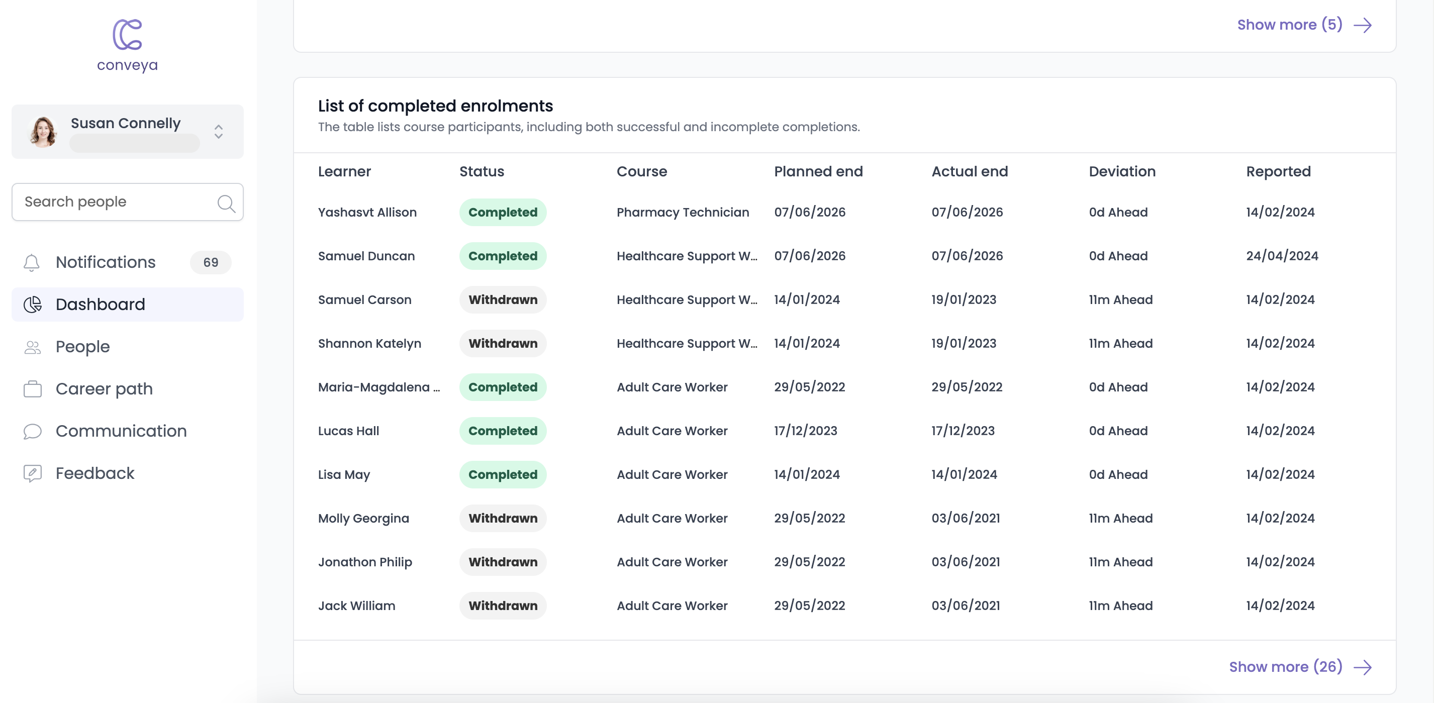Viewport: 1434px width, 703px height.
Task: Open the Career path section
Action: tap(128, 389)
